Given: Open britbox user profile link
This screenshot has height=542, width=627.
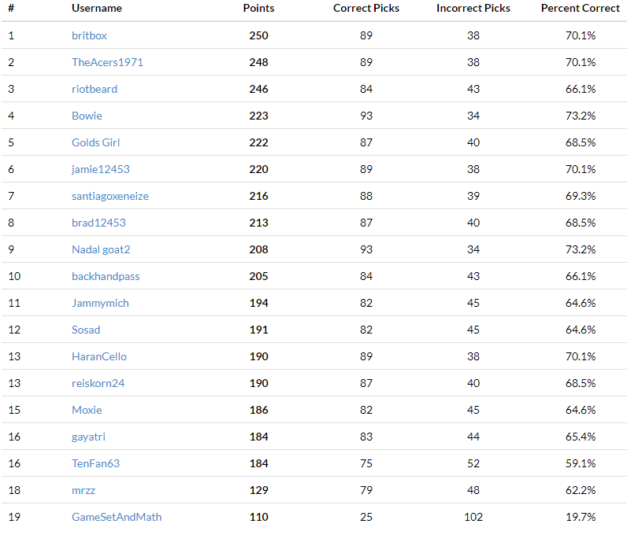Looking at the screenshot, I should 88,35.
